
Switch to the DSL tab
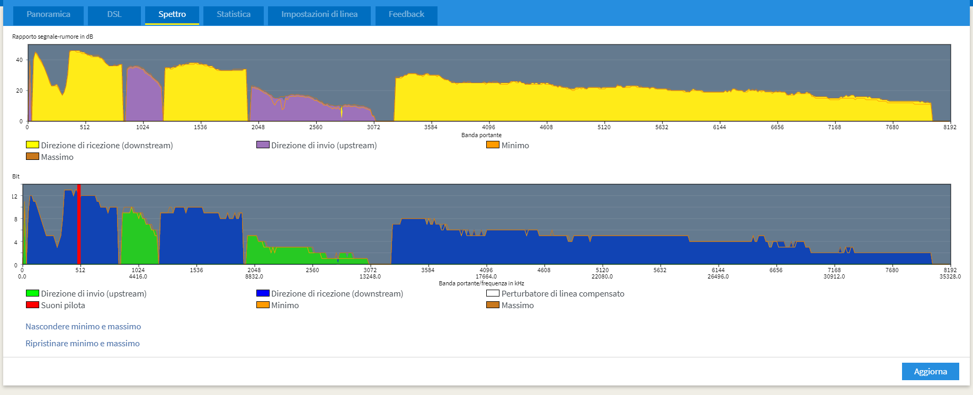click(114, 15)
